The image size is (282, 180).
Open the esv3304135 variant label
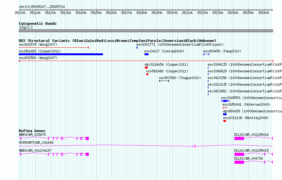tap(245, 64)
